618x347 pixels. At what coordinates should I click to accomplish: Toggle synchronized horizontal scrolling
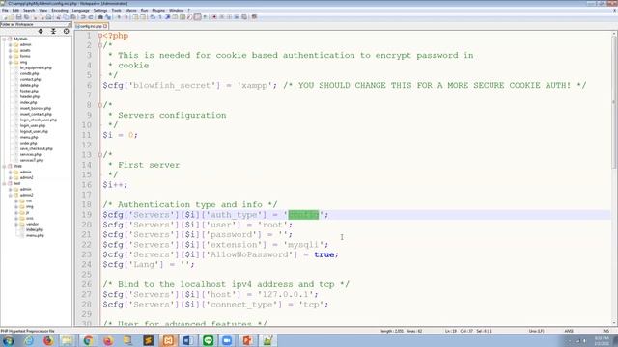pos(143,17)
